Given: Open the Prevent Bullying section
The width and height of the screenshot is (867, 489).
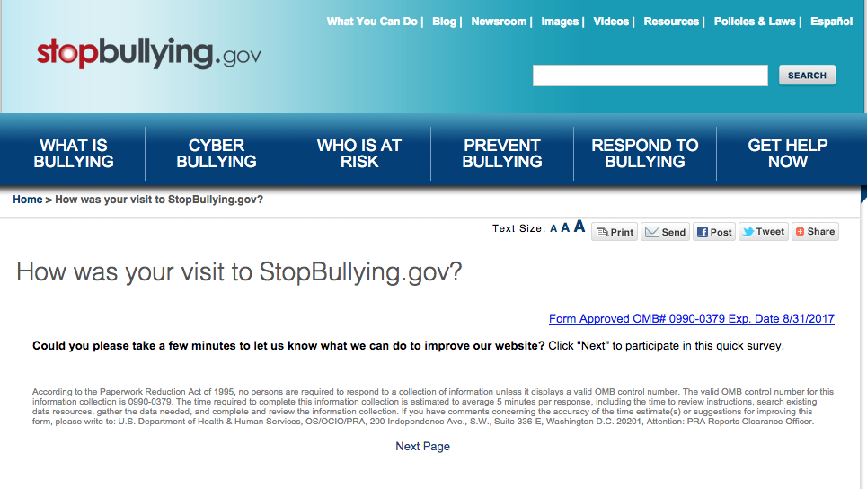Looking at the screenshot, I should click(502, 153).
